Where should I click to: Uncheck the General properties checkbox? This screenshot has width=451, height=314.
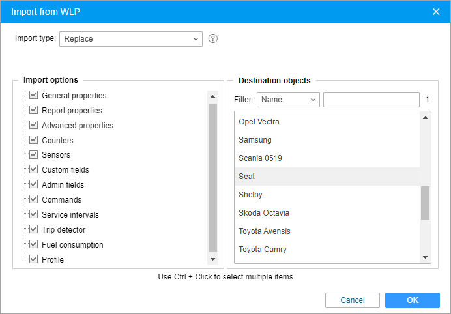tap(34, 95)
